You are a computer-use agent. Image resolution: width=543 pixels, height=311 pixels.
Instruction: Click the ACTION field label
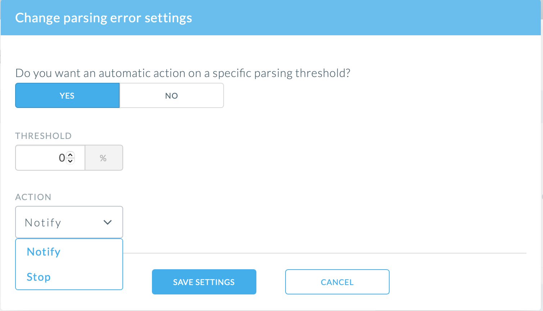point(33,197)
